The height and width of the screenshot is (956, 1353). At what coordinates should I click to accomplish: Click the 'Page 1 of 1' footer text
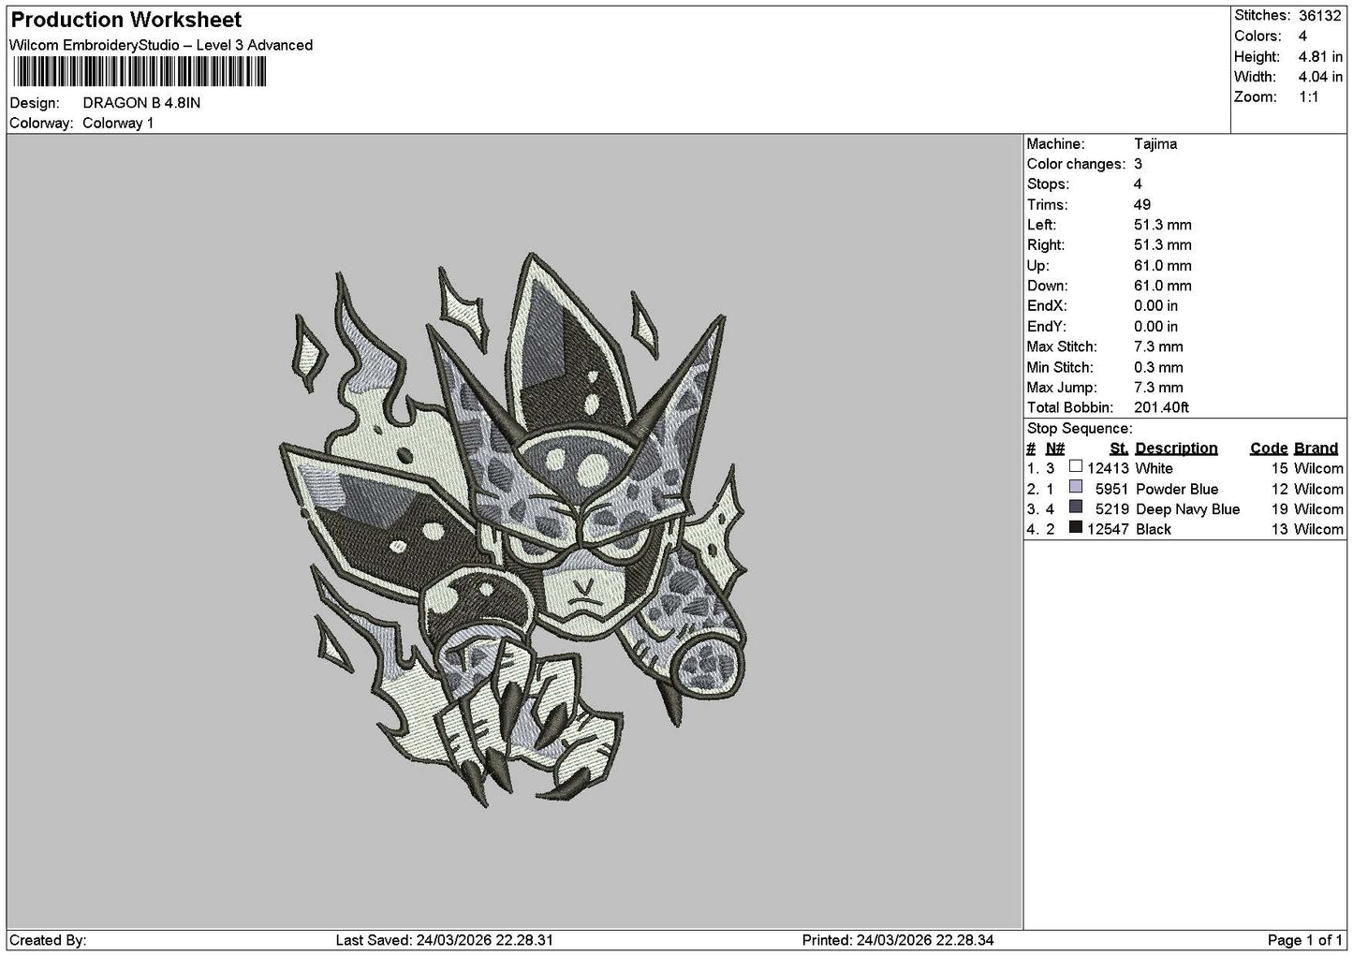coord(1305,940)
